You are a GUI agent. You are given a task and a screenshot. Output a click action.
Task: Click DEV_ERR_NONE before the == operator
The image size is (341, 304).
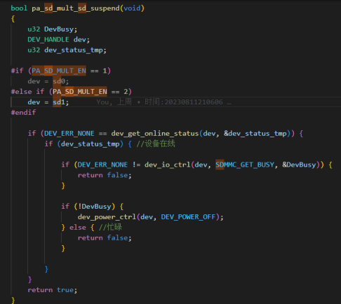click(69, 134)
